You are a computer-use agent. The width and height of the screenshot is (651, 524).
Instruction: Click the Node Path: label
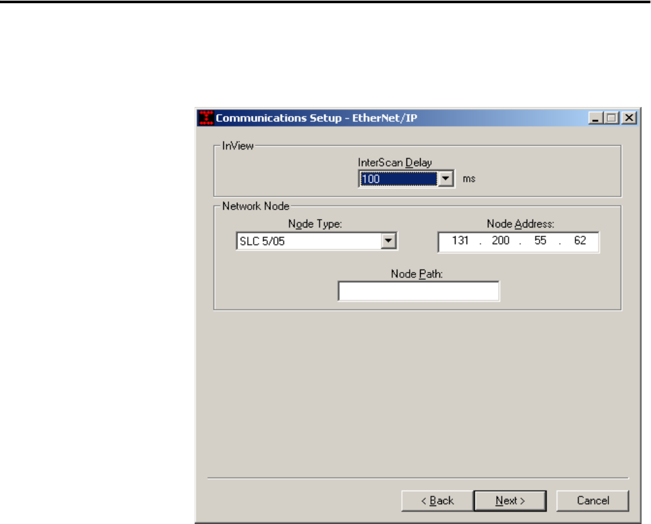pos(417,274)
